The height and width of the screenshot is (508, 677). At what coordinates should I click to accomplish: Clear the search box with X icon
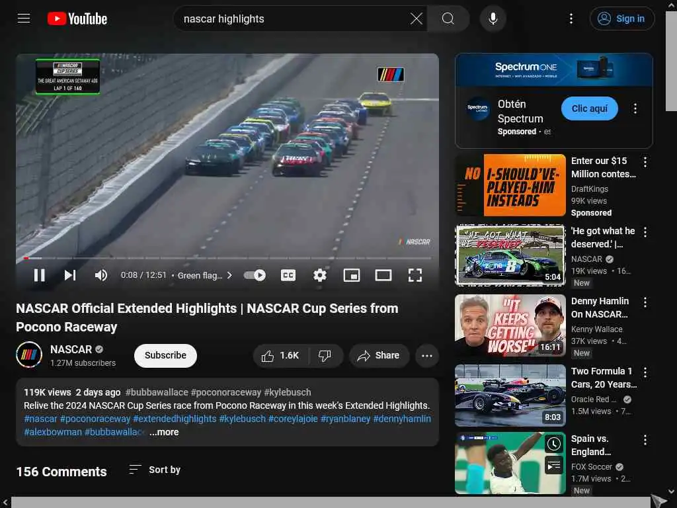click(x=417, y=19)
